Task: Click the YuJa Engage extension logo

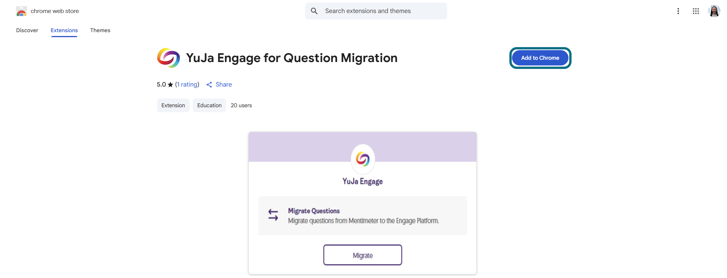Action: click(x=168, y=58)
